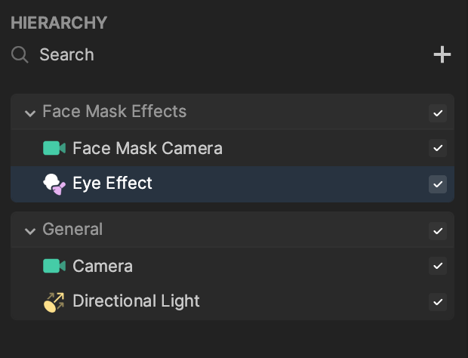The image size is (468, 358).
Task: Add a new object with plus icon
Action: pos(442,54)
